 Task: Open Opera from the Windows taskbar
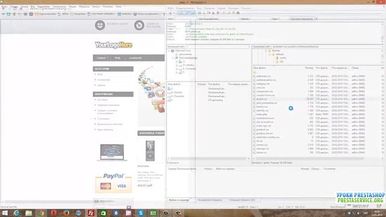tap(54, 213)
